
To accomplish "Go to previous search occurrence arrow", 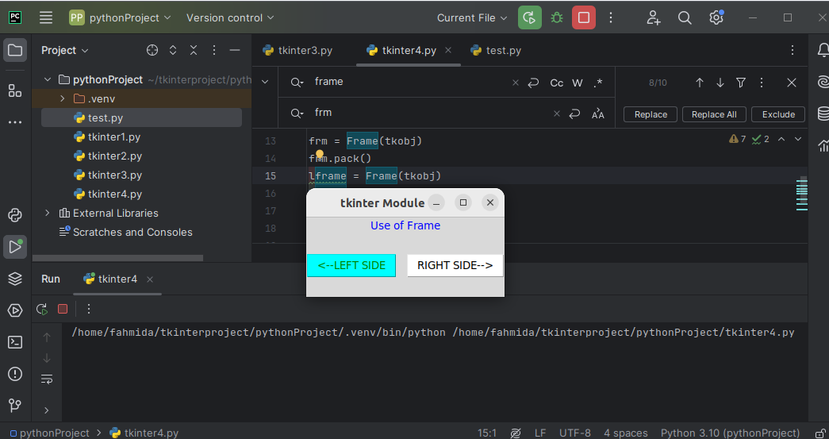I will pos(700,83).
